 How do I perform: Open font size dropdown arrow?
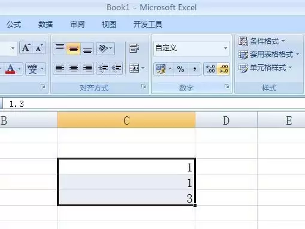[x=13, y=48]
